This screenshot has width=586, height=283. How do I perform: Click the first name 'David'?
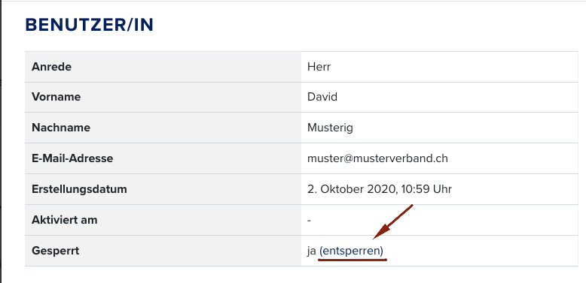pos(322,97)
